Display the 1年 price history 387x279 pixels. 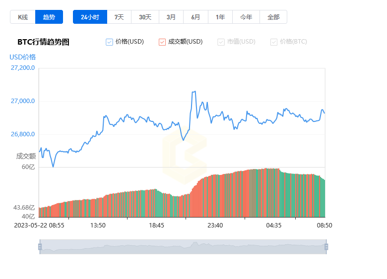220,17
